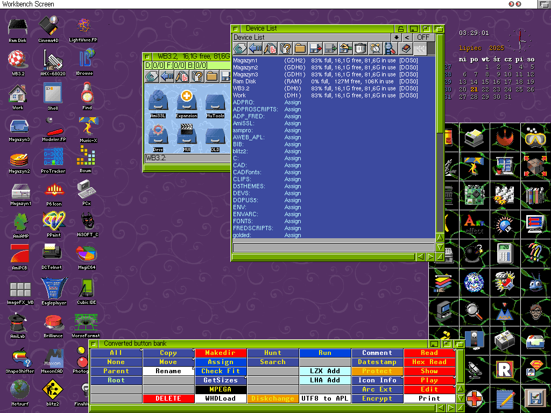Screen dimensions: 551x413
Task: Click the button bank scroll-down arrow
Action: (460, 398)
